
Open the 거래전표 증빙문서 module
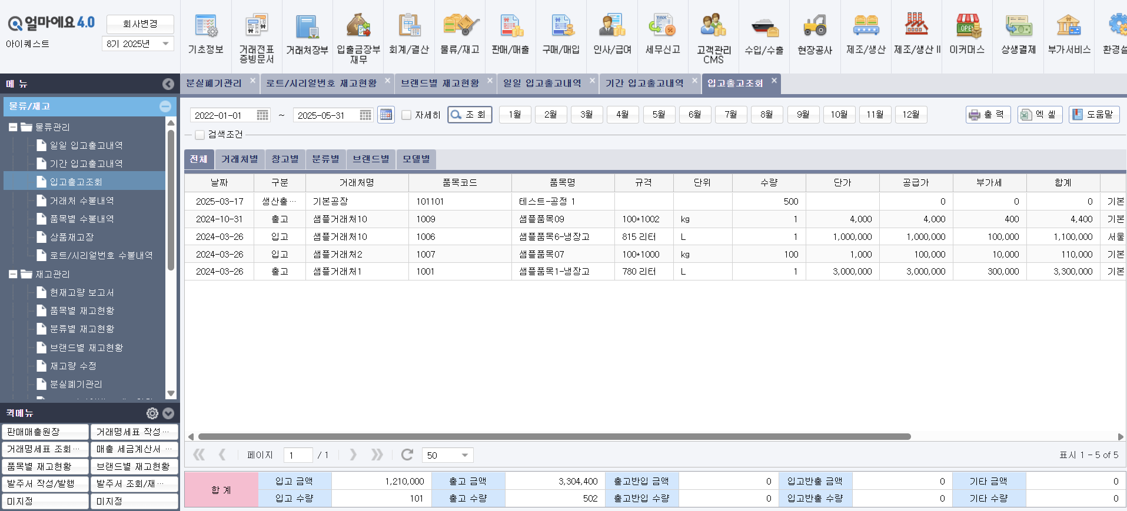point(257,38)
